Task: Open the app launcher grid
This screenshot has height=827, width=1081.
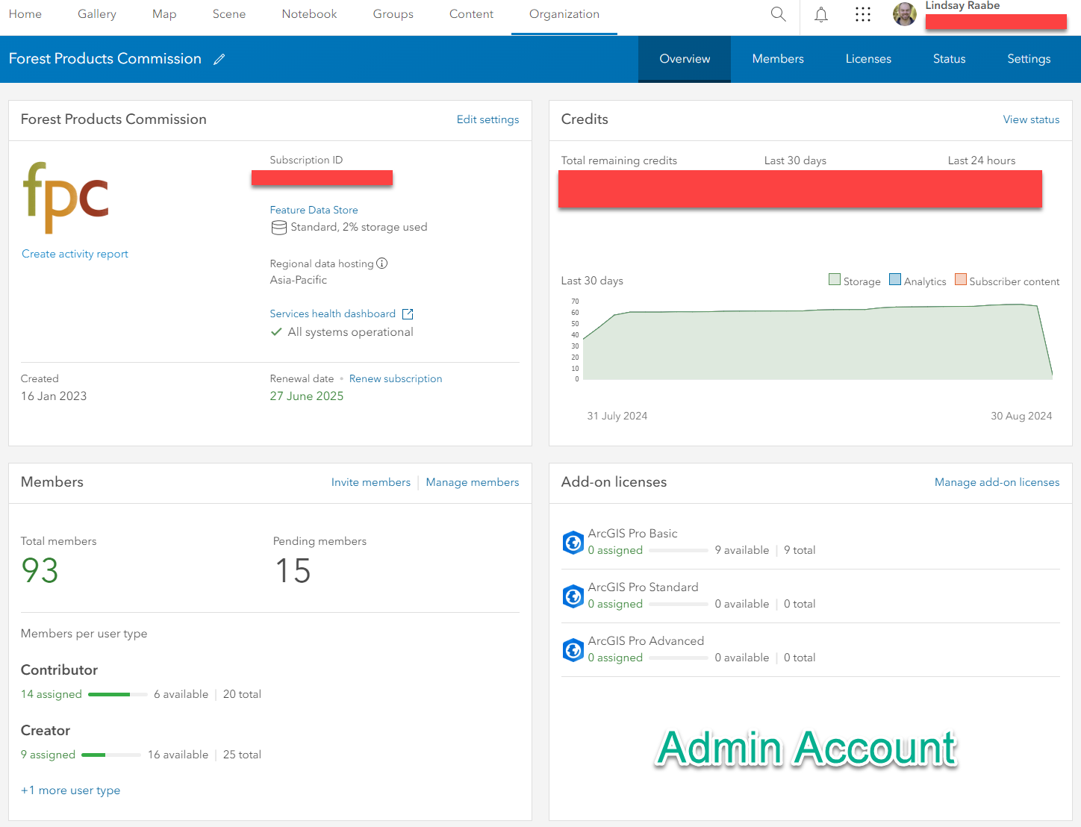Action: click(x=863, y=14)
